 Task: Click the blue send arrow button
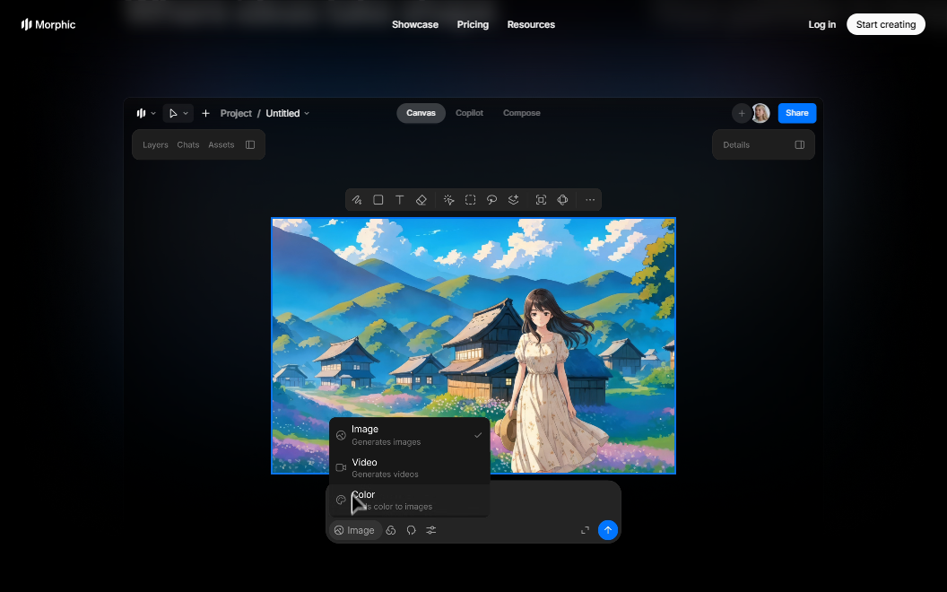click(x=608, y=530)
